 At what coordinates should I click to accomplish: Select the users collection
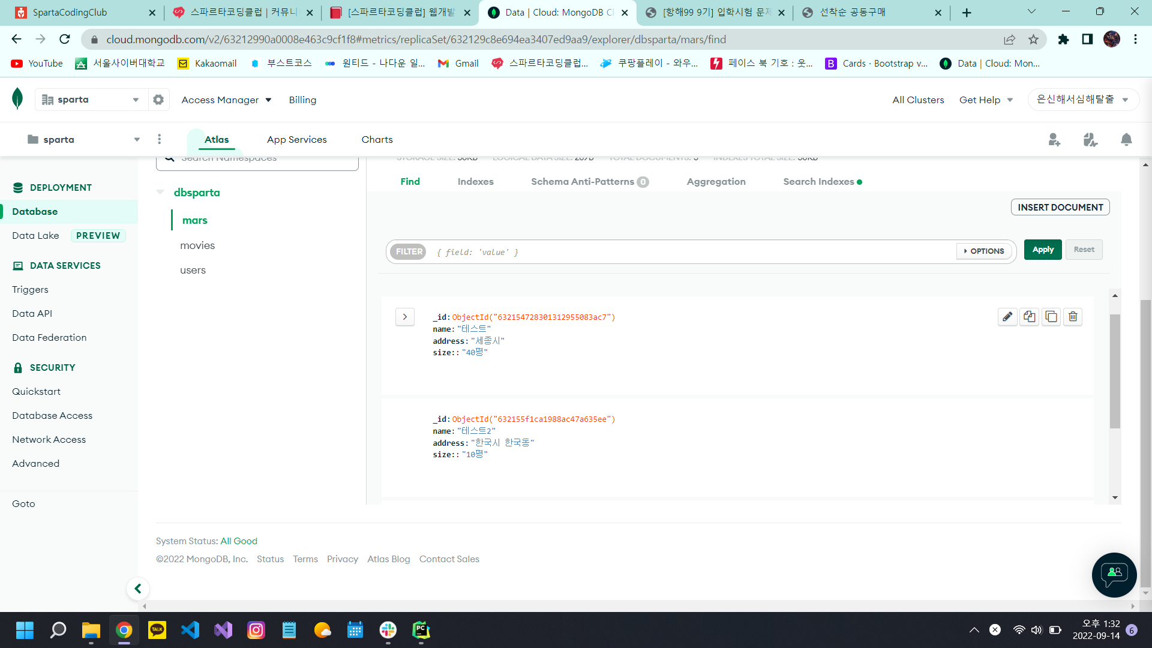coord(193,271)
